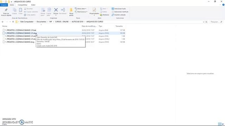Click the properties icon in quick access toolbar

coord(6,1)
